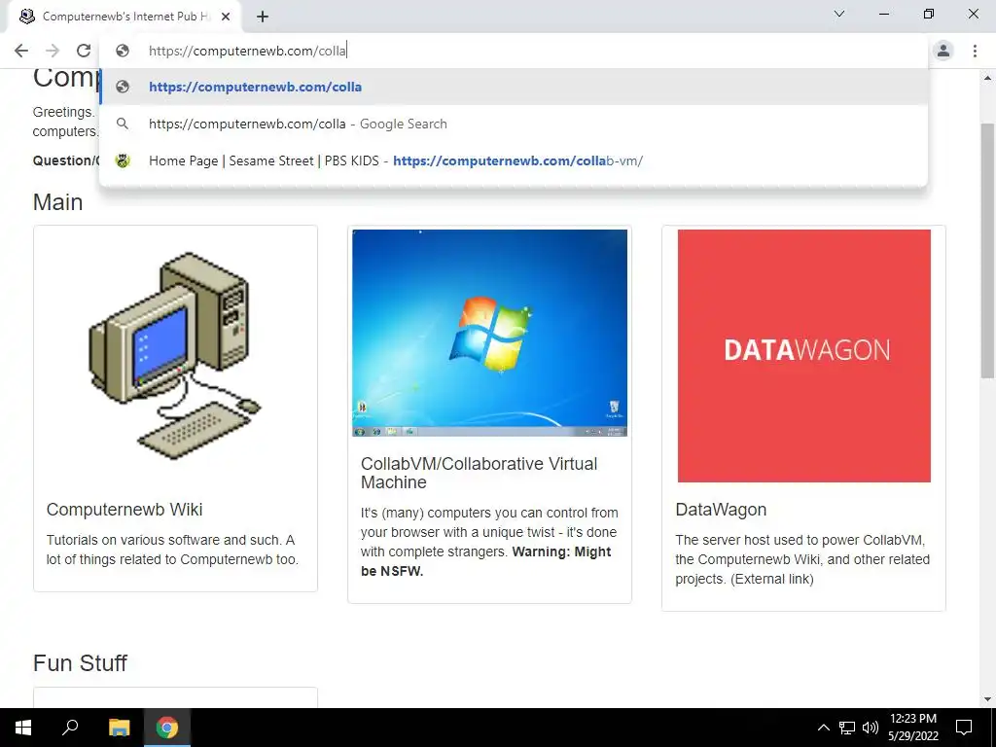Open the pixel art computer image
This screenshot has height=747, width=996.
point(175,356)
